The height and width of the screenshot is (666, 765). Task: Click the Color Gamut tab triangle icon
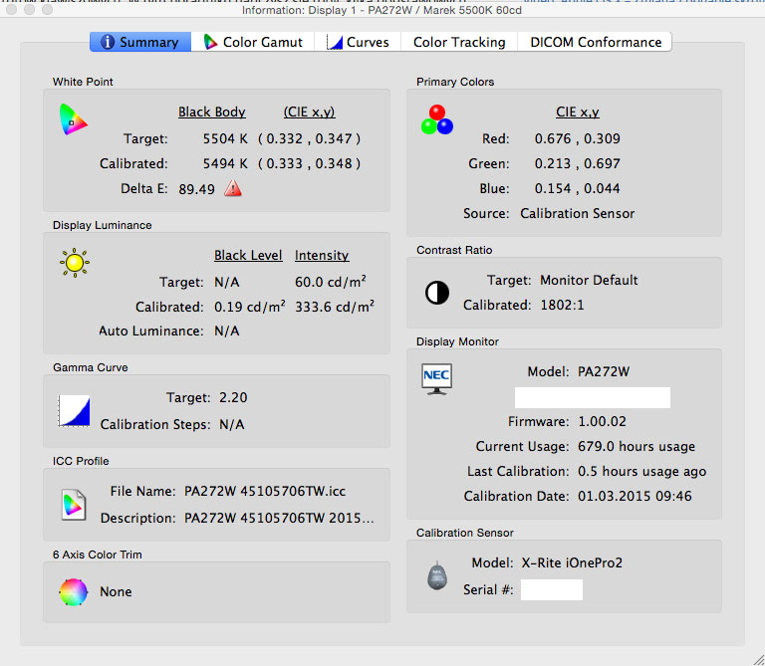[210, 42]
